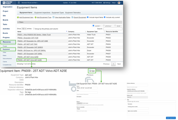
Task: Expand the Filters section
Action: pos(70,22)
